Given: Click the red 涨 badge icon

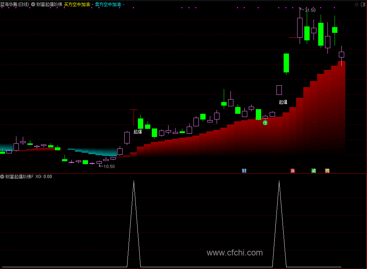Looking at the screenshot, I should click(x=293, y=171).
